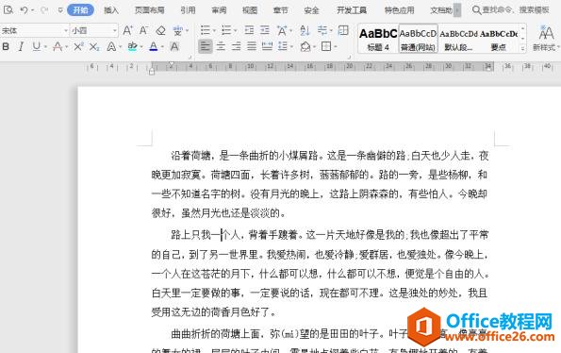561x353 pixels.
Task: Open the paragraph settings dialog launcher
Action: click(349, 57)
